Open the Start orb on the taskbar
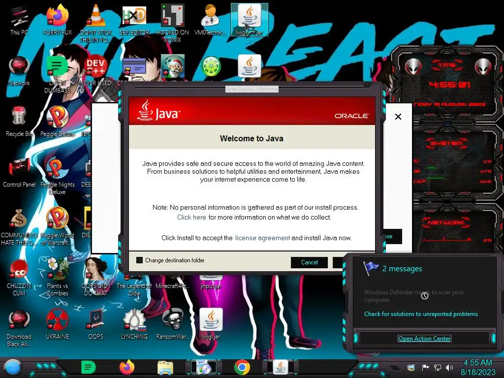504x378 pixels. pyautogui.click(x=13, y=368)
